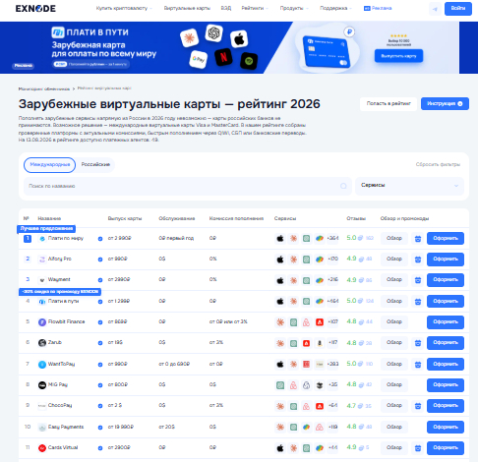Click the 5.0 rating for WantToPay

(351, 364)
